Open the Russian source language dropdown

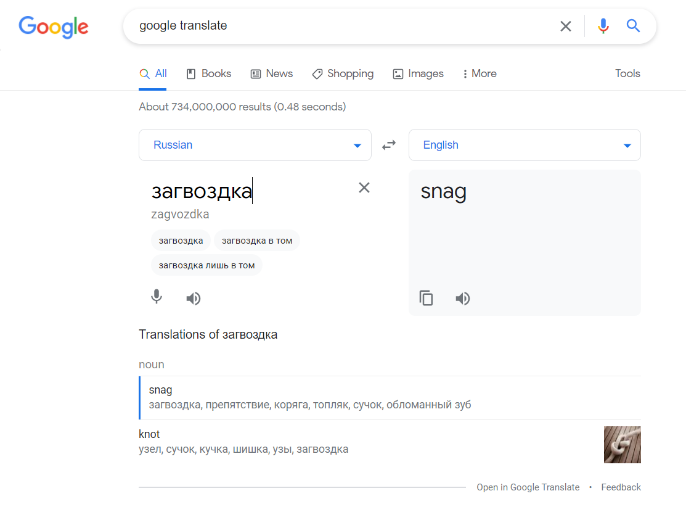tap(255, 145)
